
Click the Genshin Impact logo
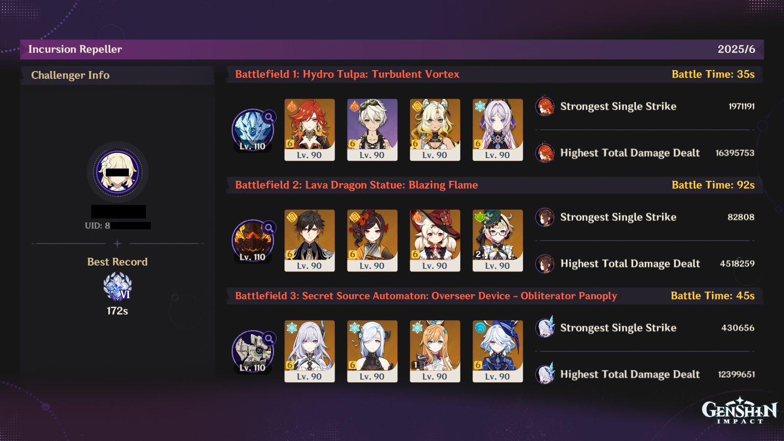[x=739, y=411]
